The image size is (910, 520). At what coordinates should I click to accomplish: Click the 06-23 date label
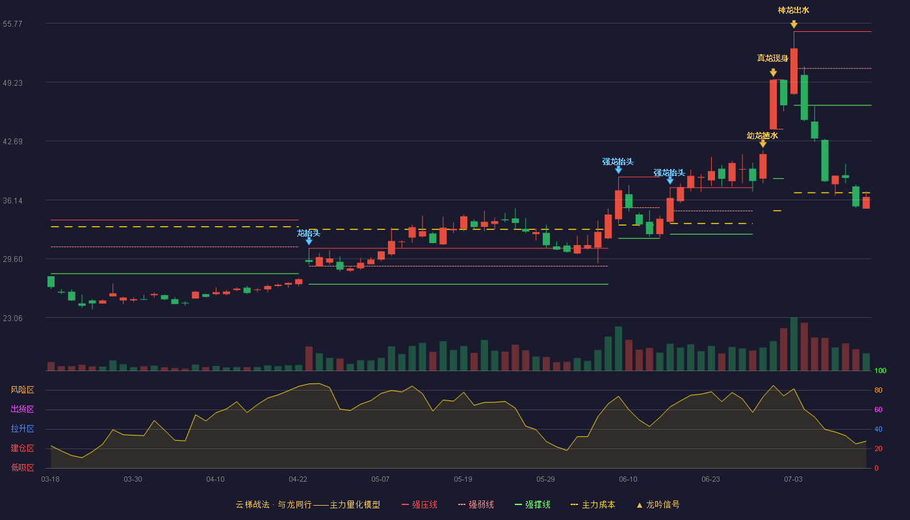[x=711, y=479]
